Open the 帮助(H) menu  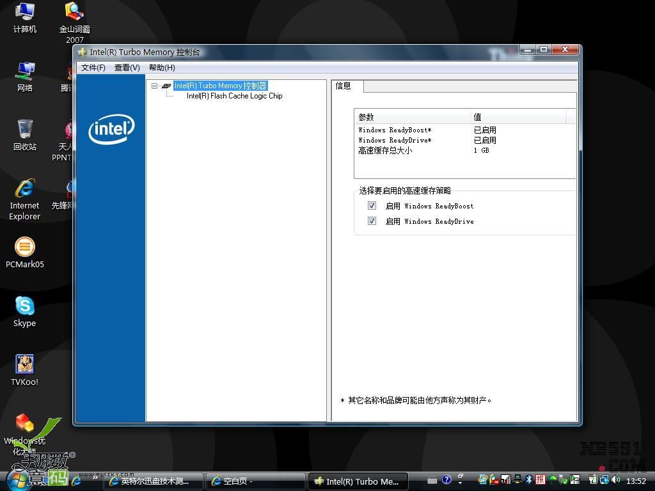point(162,68)
